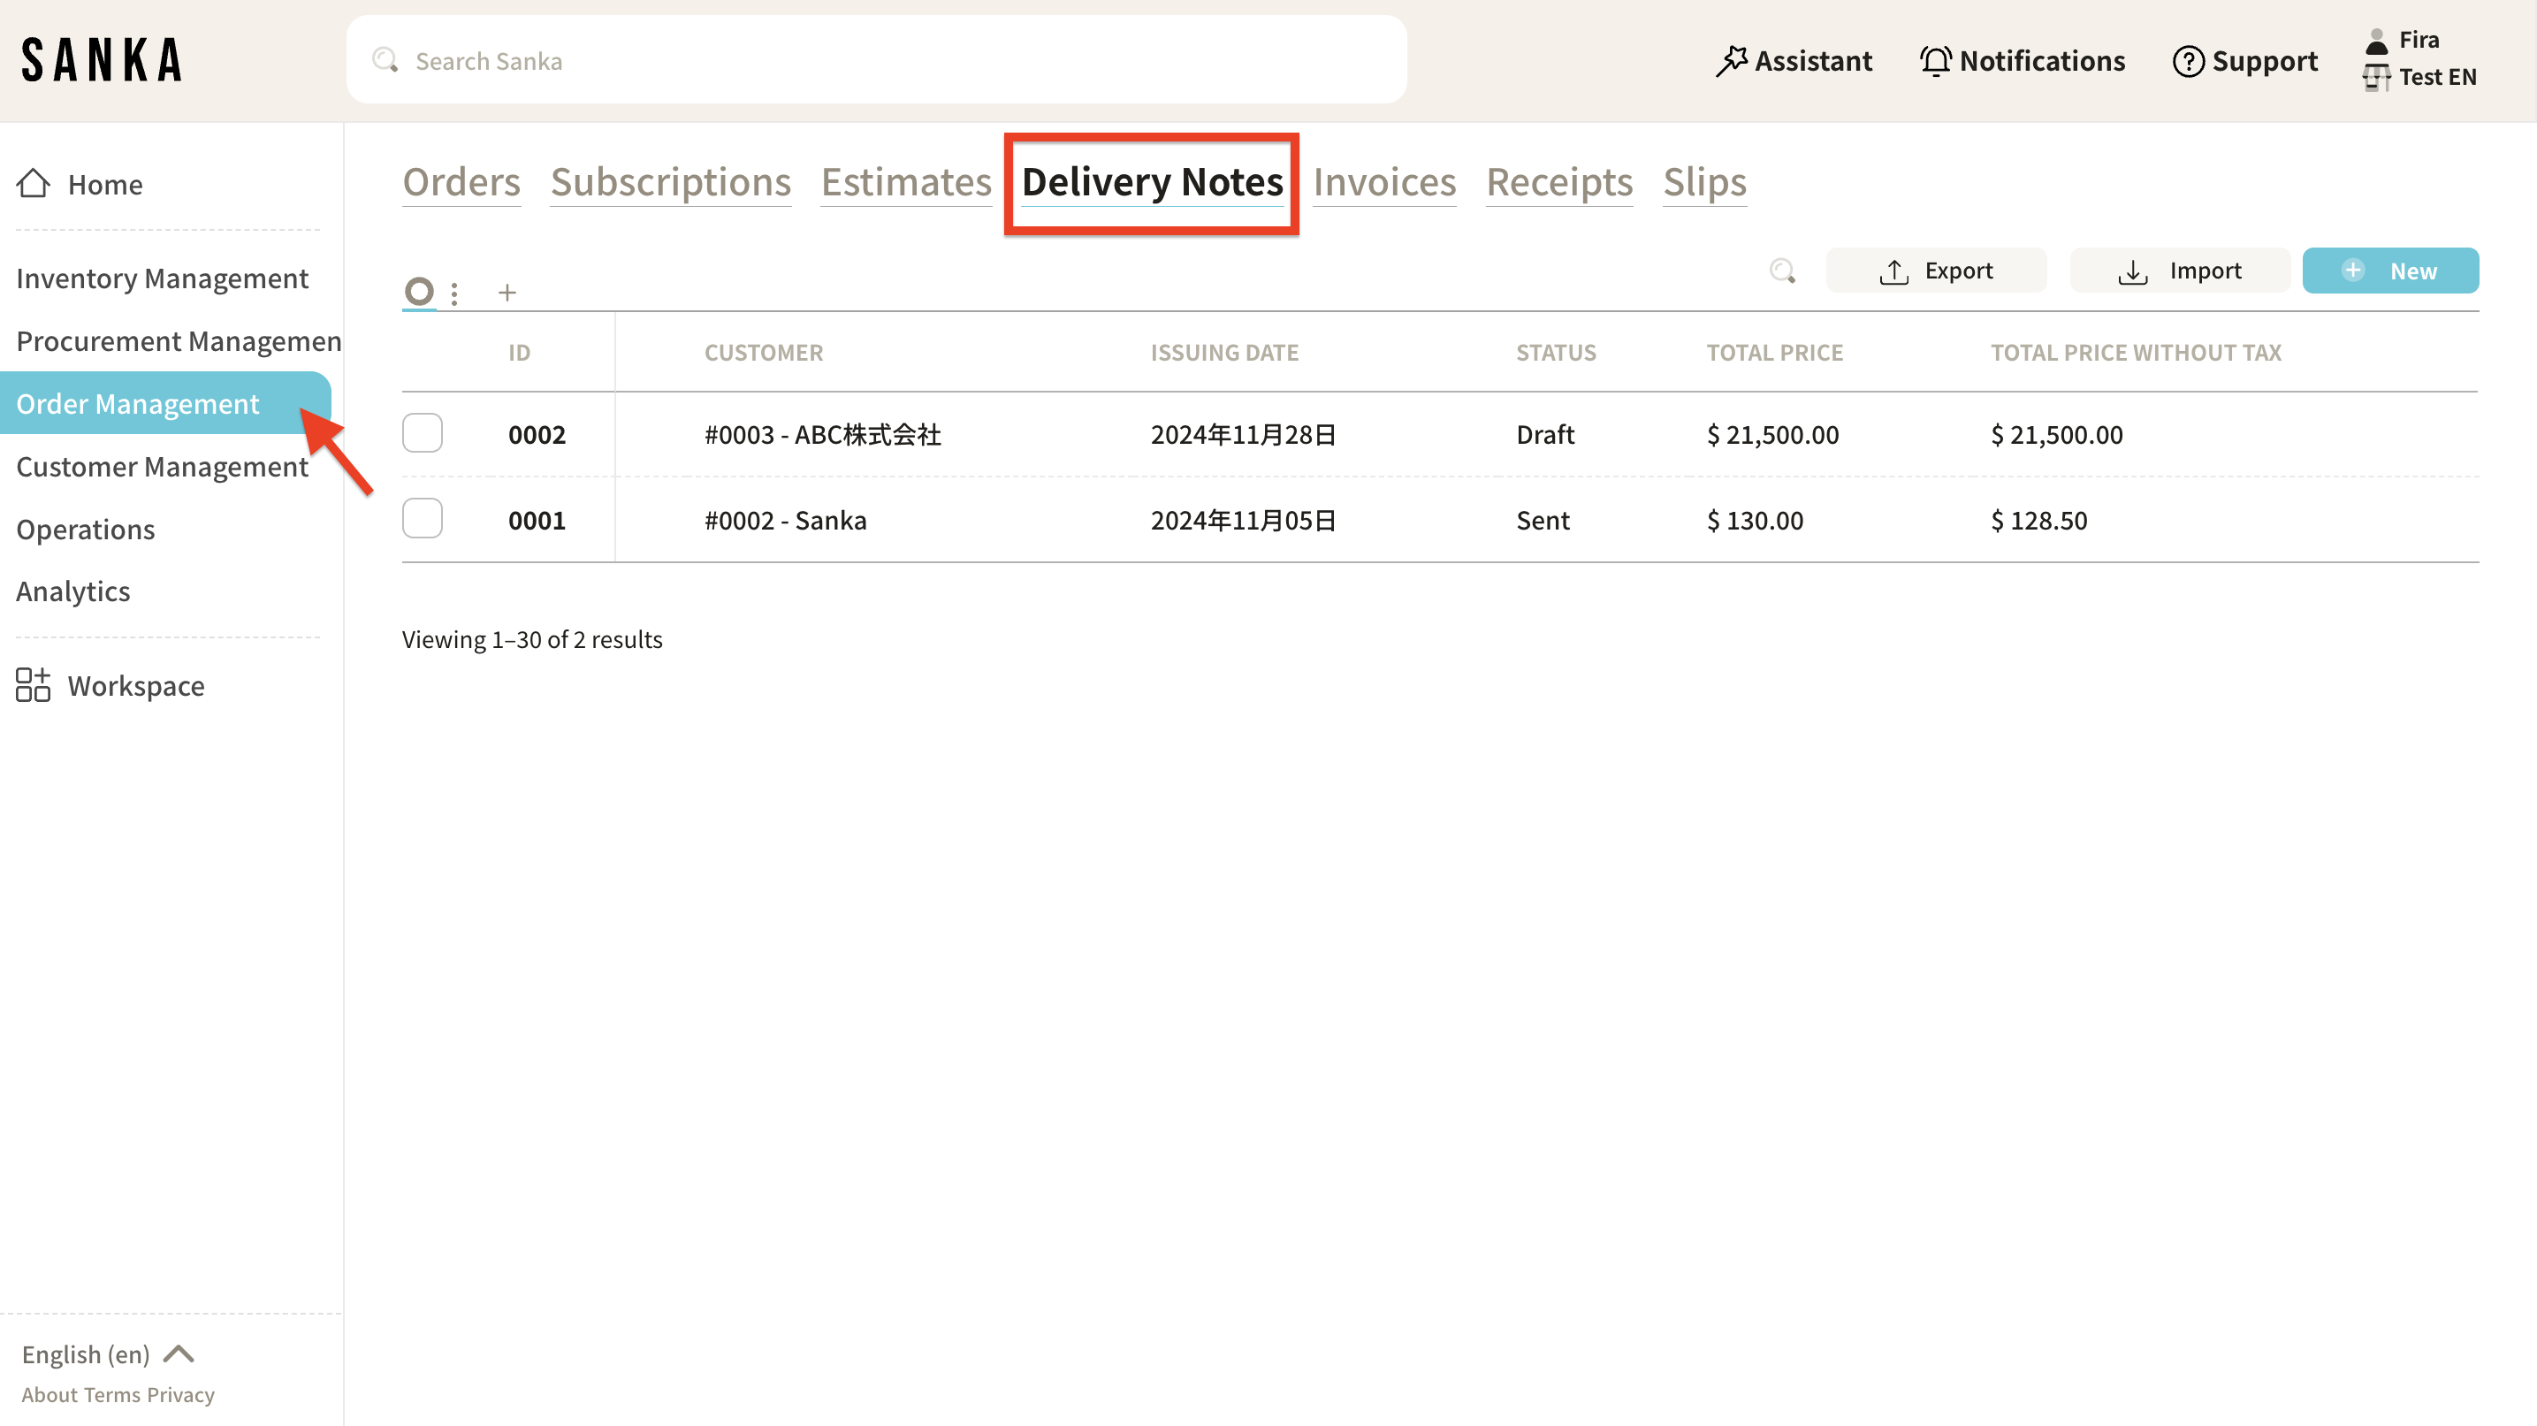Click the New button

point(2389,271)
